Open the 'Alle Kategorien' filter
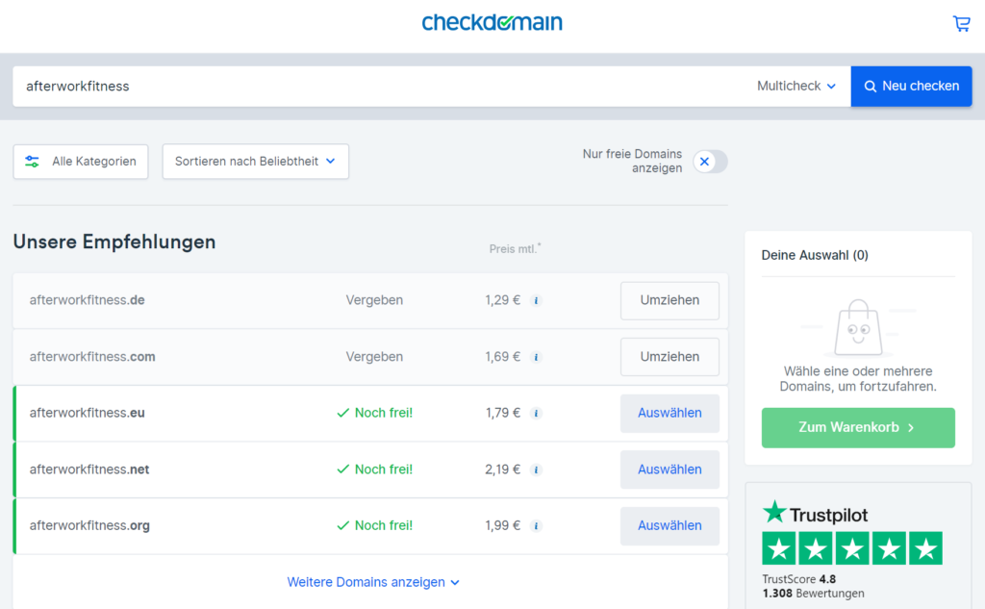 [81, 162]
